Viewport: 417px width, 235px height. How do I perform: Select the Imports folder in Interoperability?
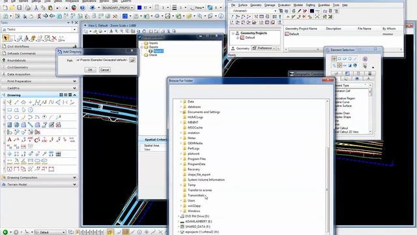click(x=154, y=43)
